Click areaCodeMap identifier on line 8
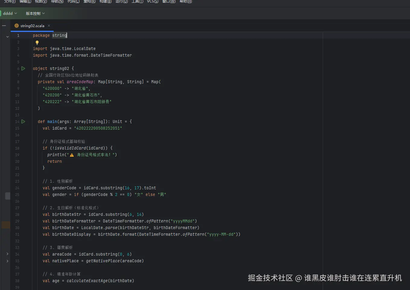 tap(80, 82)
